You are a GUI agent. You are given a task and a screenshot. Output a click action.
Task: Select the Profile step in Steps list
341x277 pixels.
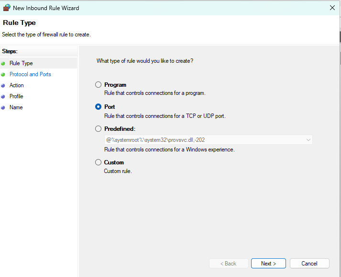tap(16, 96)
